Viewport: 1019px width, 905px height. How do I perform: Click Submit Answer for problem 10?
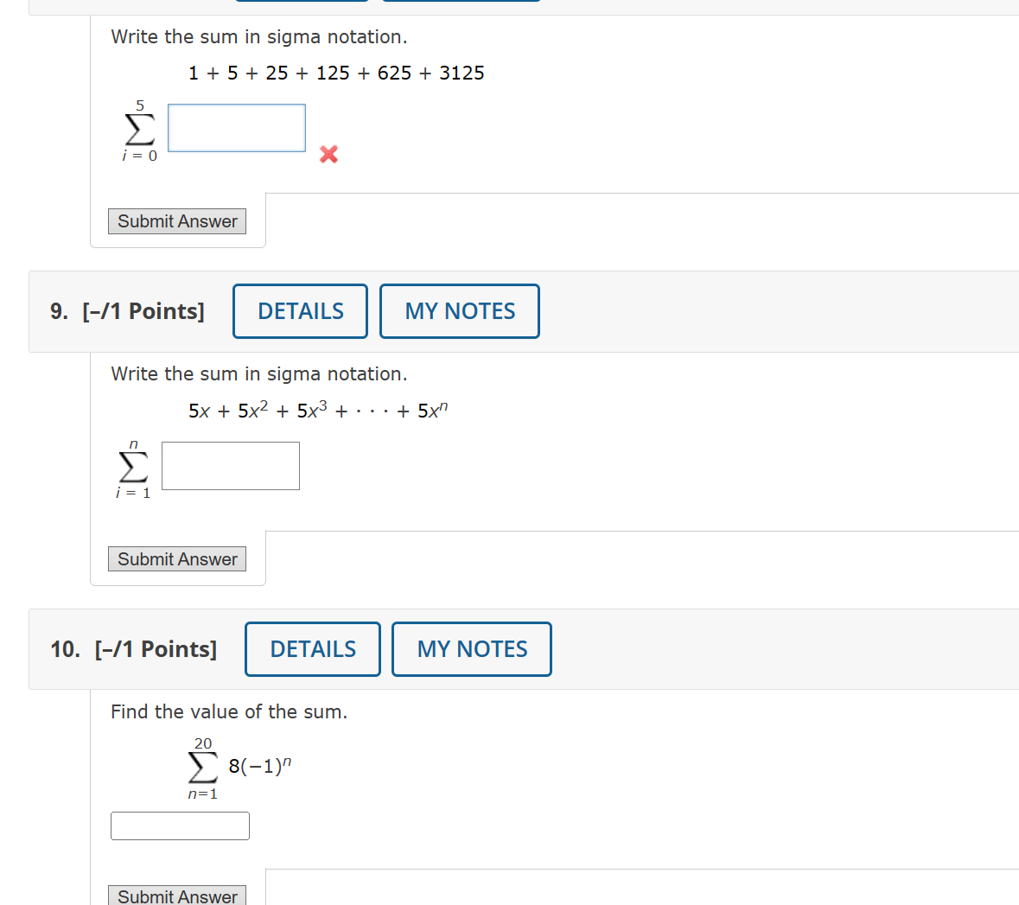pyautogui.click(x=176, y=896)
